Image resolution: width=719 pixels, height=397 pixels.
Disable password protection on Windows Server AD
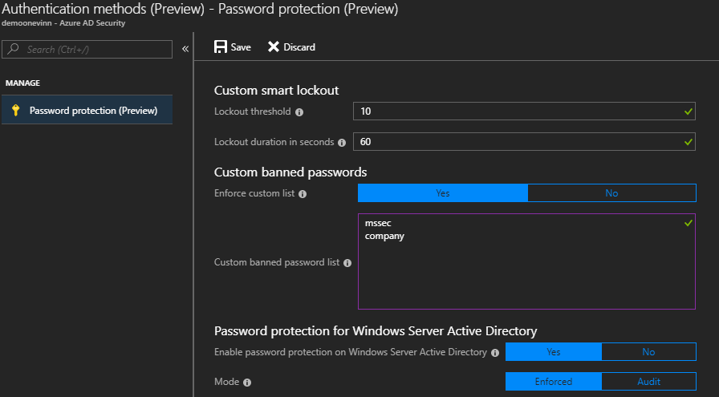coord(648,352)
